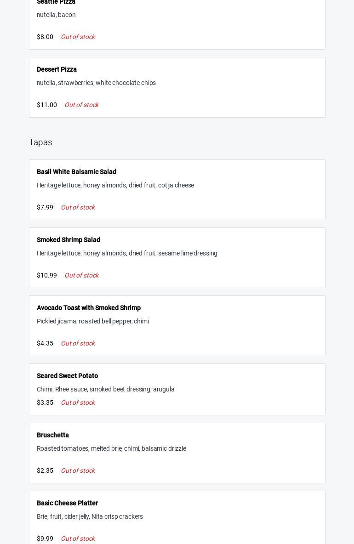Click the $2.35 Bruschetta price
The width and height of the screenshot is (354, 544).
45,470
